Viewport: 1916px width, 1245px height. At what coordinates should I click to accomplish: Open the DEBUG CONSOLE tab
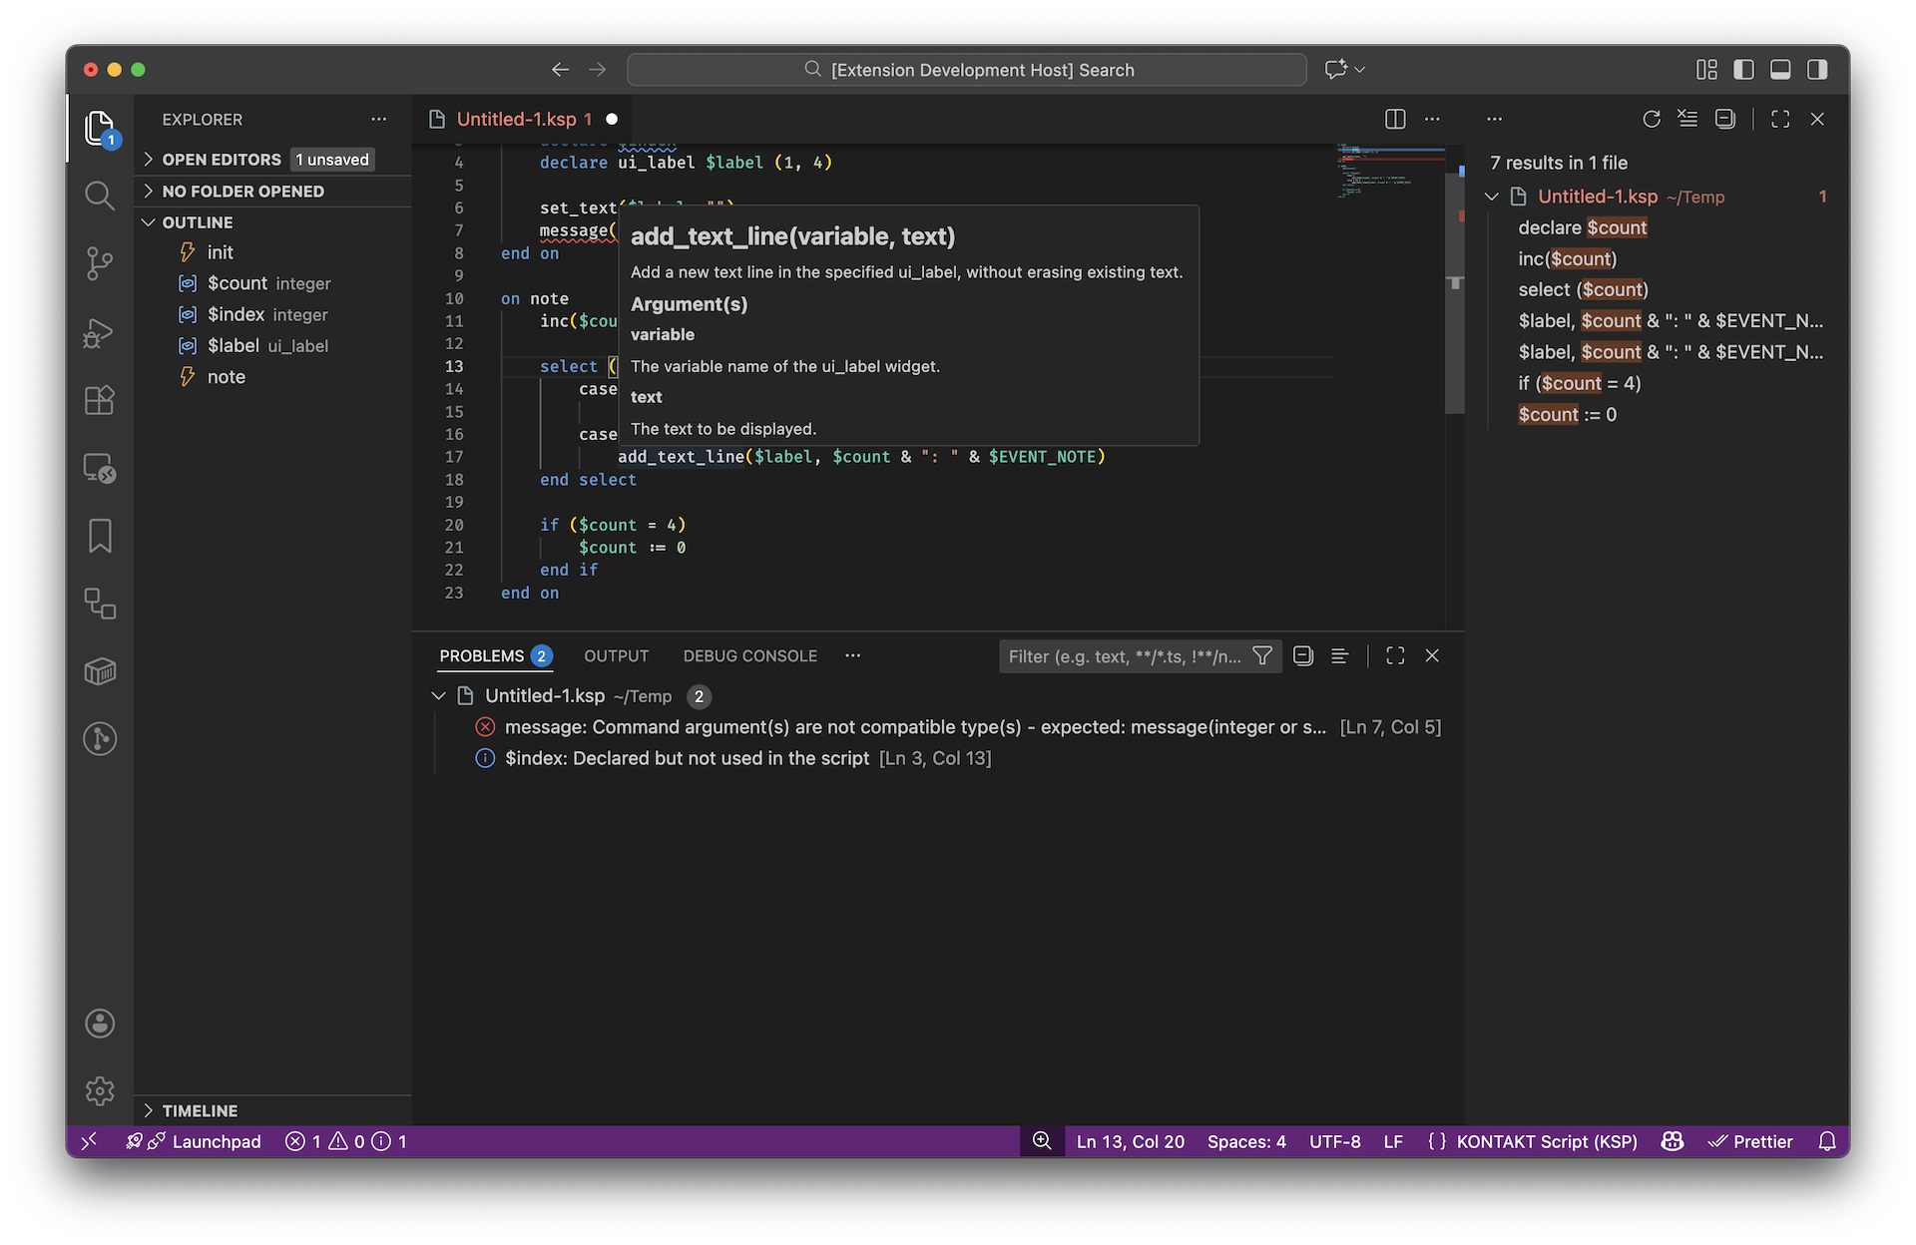[749, 655]
